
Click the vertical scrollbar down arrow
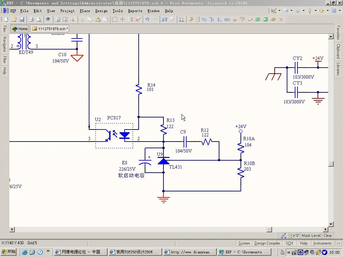pos(331,224)
